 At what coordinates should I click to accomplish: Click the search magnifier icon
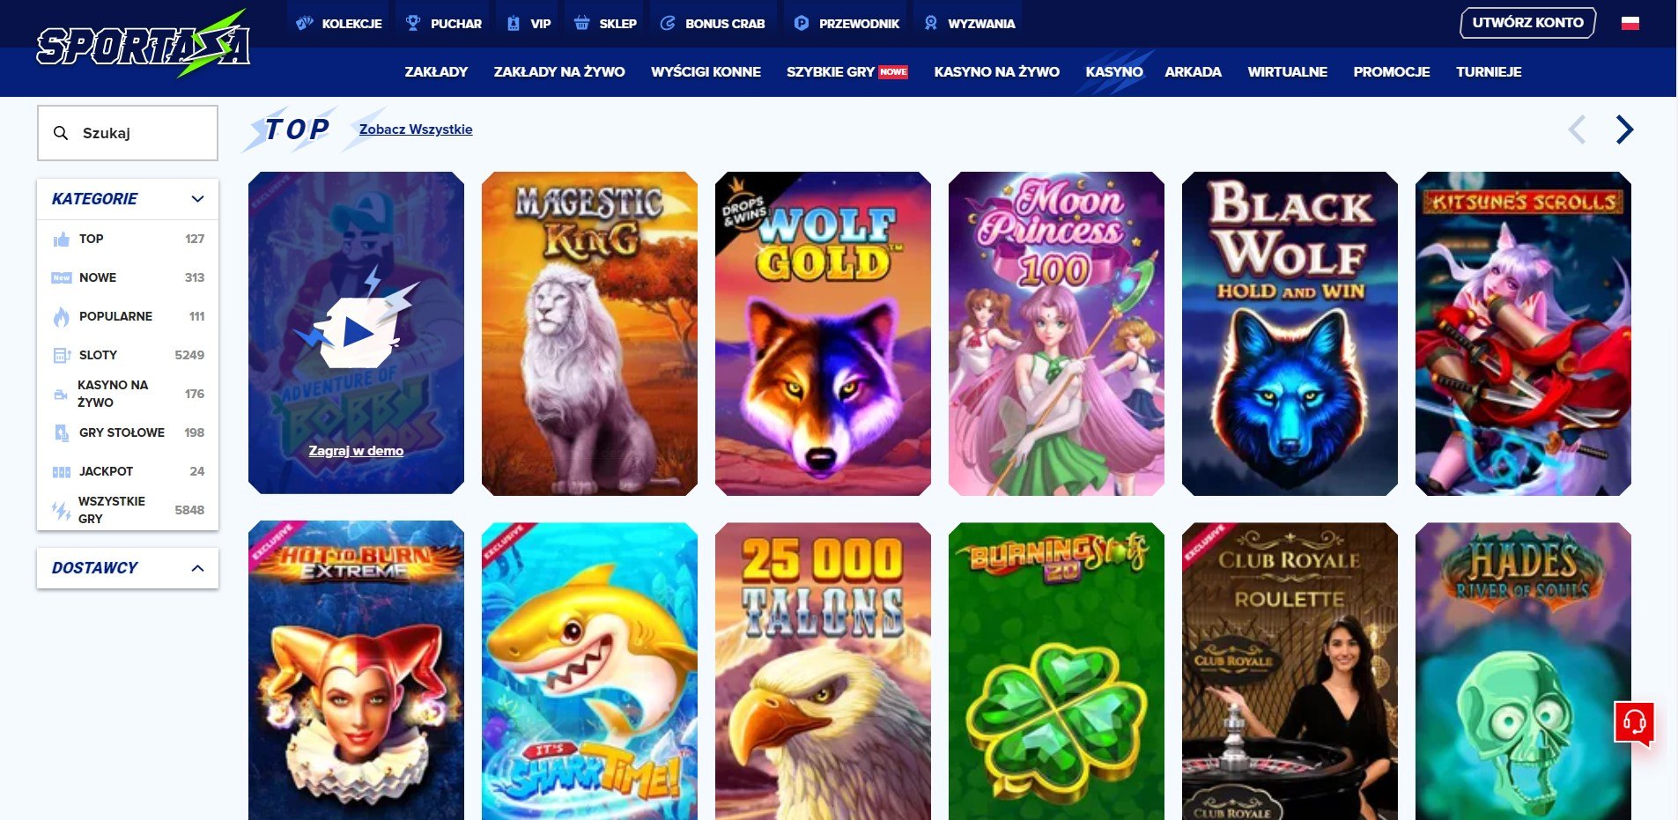pyautogui.click(x=61, y=133)
